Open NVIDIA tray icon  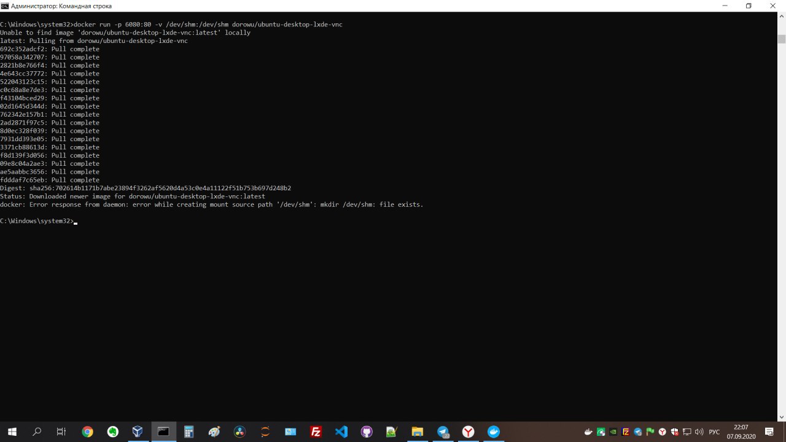[x=613, y=432]
